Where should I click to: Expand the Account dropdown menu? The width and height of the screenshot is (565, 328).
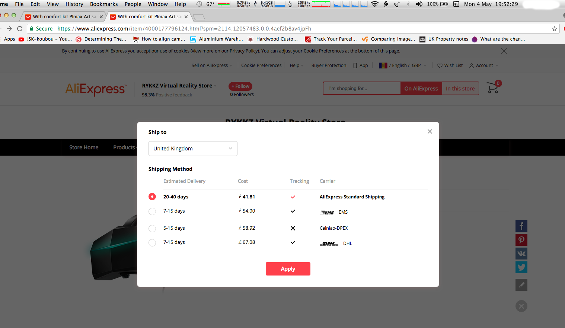(484, 66)
